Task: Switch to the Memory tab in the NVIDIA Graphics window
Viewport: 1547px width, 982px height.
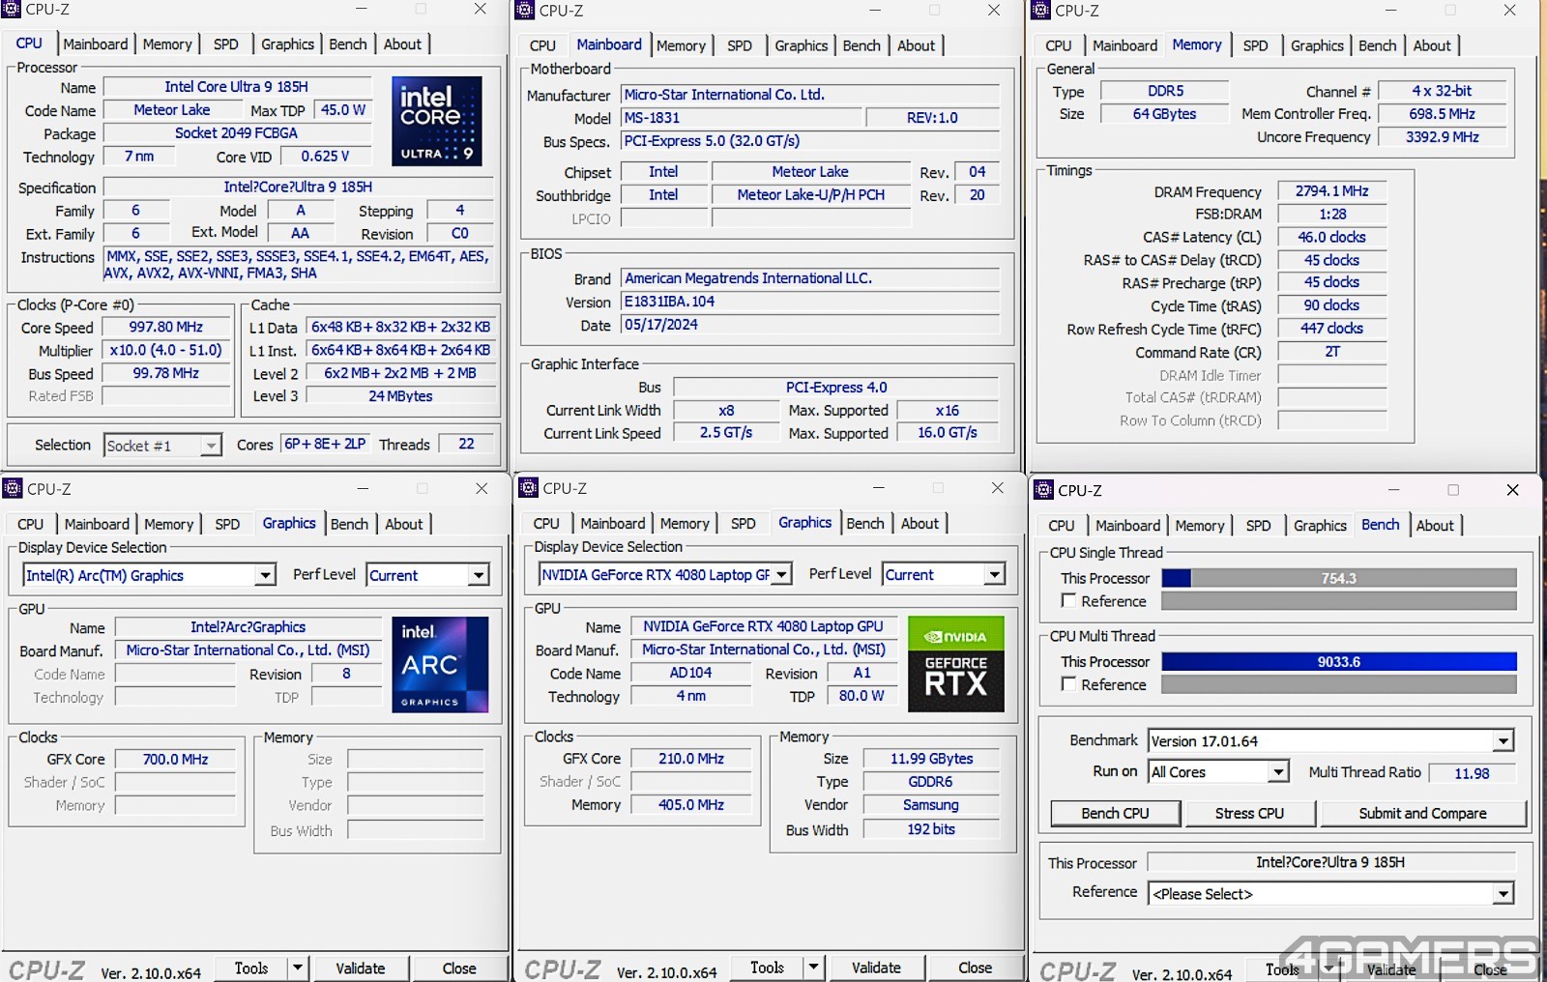Action: pos(685,523)
